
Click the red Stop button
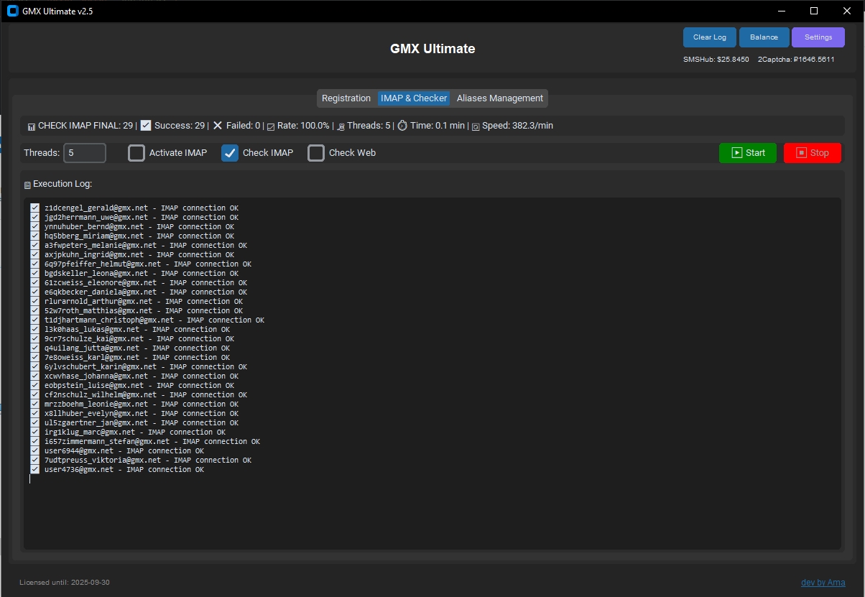coord(813,153)
